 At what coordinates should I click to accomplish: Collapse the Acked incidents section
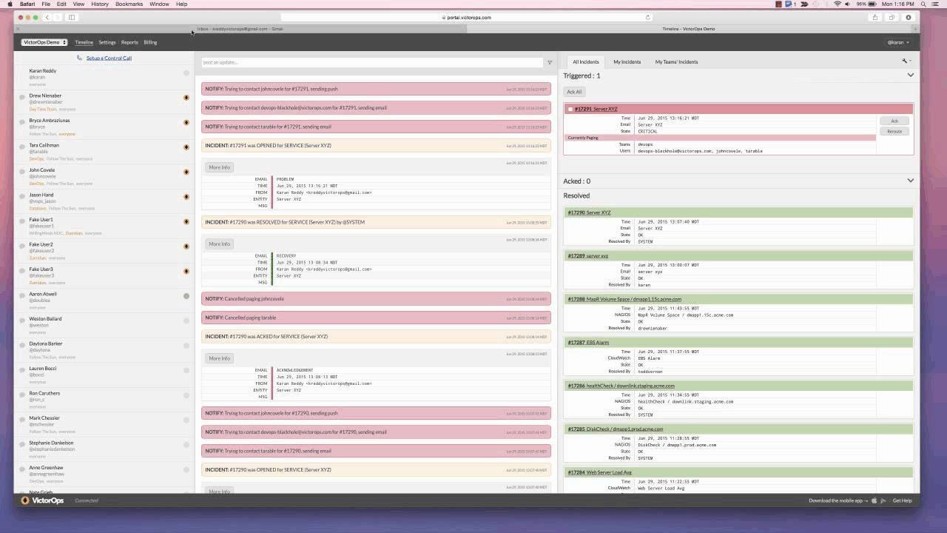[911, 181]
